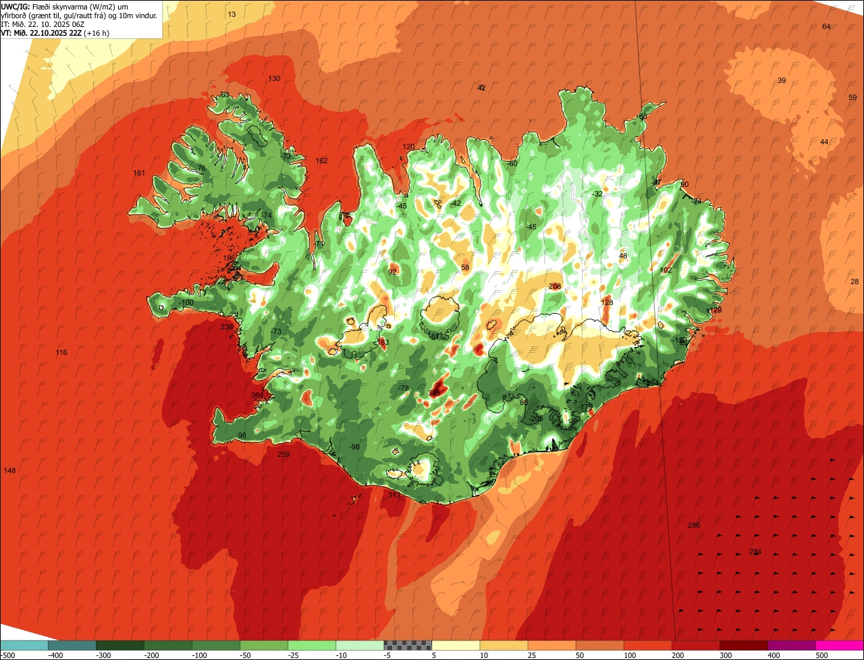Select the value -78 in southern Iceland
Viewport: 864px width, 660px height.
click(403, 388)
